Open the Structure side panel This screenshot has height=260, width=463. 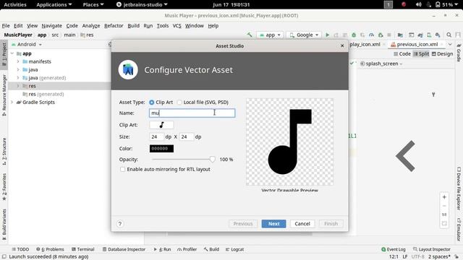click(4, 151)
